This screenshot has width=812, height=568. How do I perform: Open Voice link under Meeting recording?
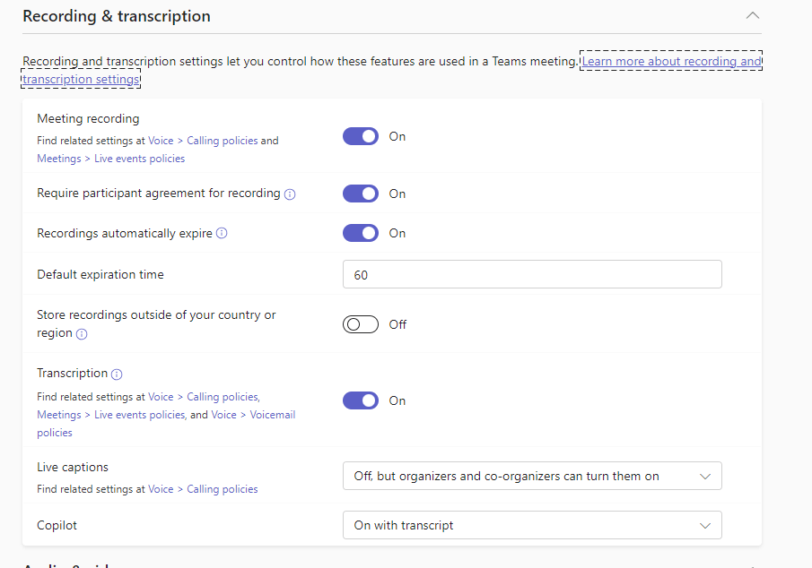tap(161, 141)
